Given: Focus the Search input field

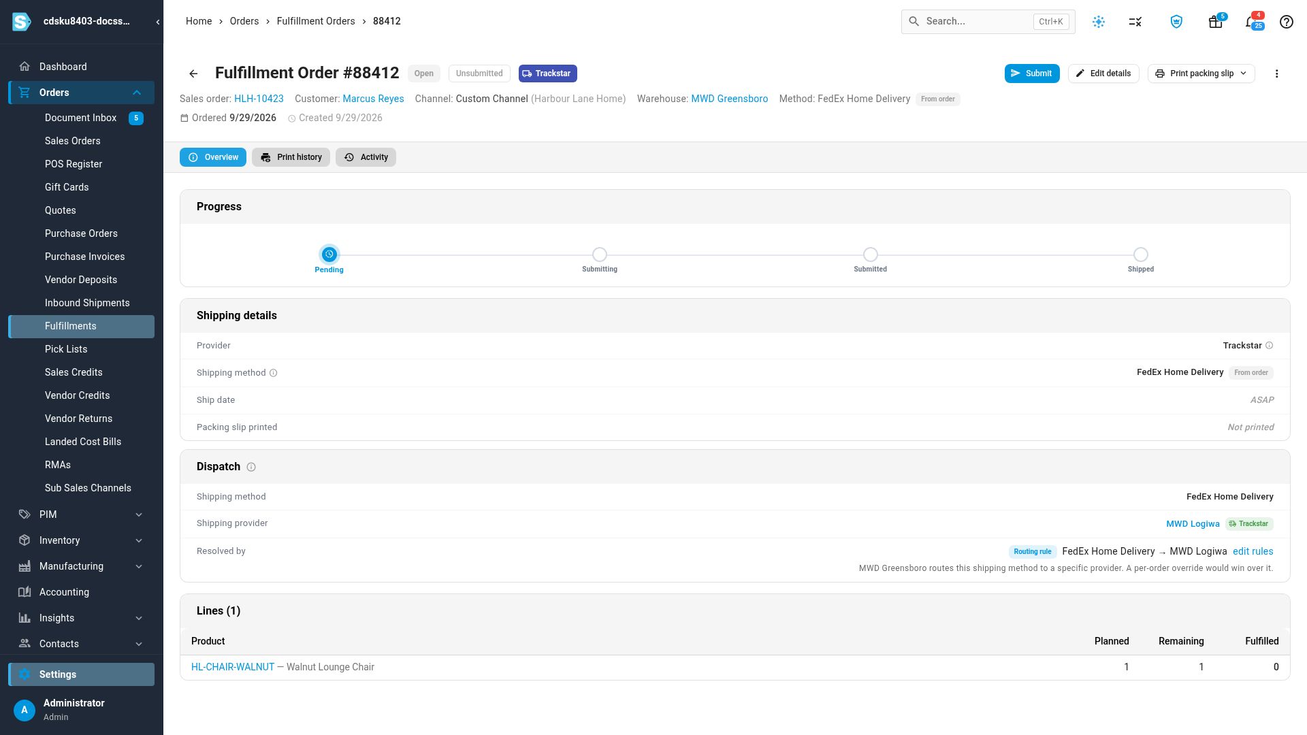Looking at the screenshot, I should [x=988, y=22].
